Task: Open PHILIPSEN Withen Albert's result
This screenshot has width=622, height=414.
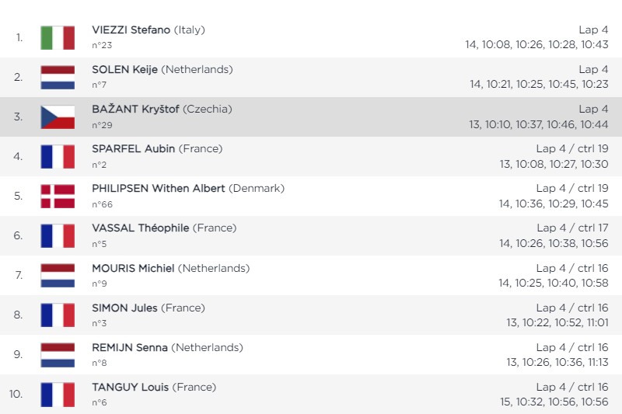Action: point(159,188)
